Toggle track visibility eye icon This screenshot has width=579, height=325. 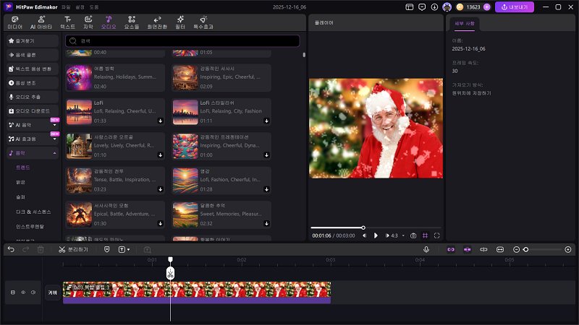coord(22,292)
